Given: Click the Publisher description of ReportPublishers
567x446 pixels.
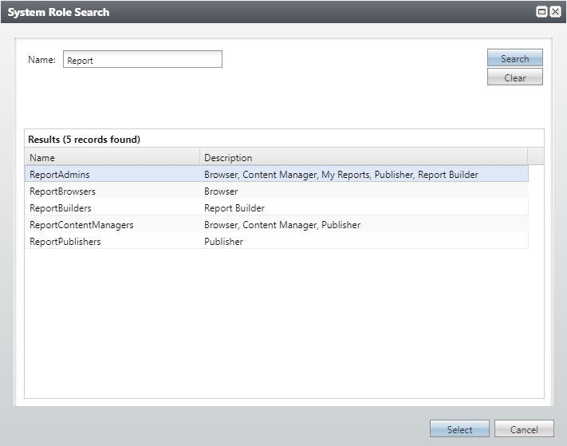Looking at the screenshot, I should (x=223, y=241).
